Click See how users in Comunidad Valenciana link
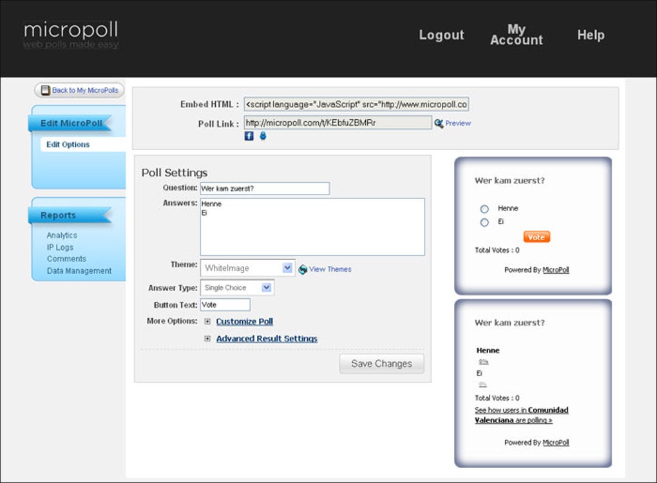Screen dimensions: 657x483 click(x=522, y=415)
